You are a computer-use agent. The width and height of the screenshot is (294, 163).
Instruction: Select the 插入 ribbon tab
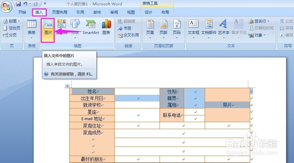pos(39,12)
